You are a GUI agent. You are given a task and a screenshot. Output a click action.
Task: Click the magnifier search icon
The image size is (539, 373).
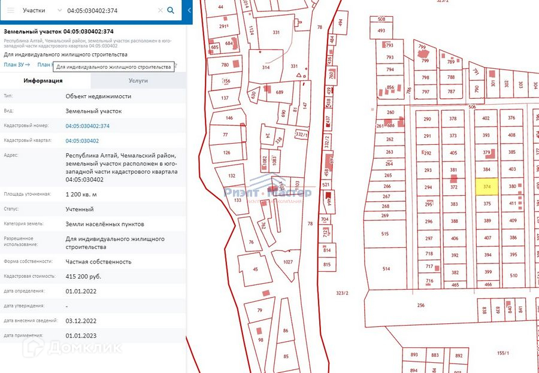pos(171,10)
